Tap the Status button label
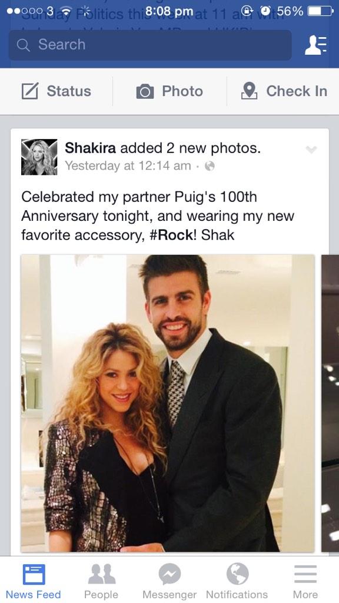The height and width of the screenshot is (603, 339). click(69, 91)
